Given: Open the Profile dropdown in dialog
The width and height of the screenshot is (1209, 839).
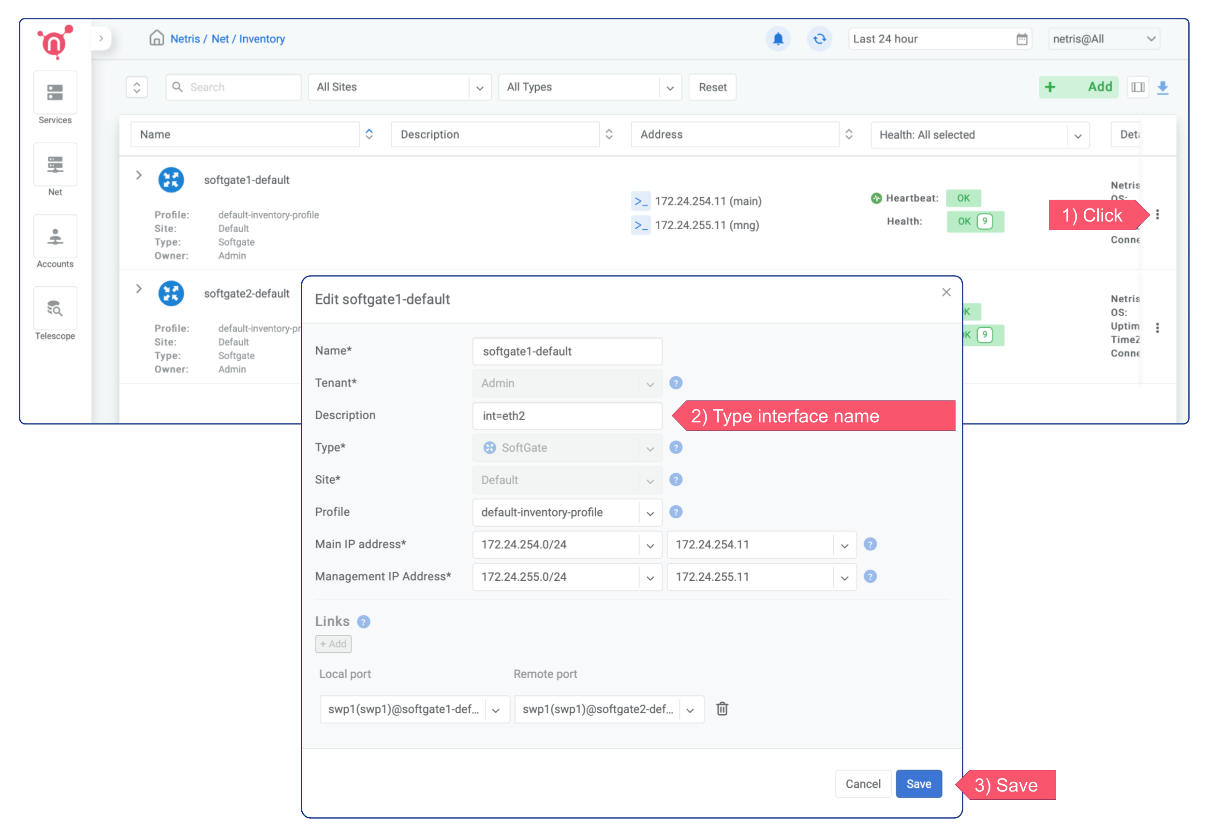Looking at the screenshot, I should point(567,512).
